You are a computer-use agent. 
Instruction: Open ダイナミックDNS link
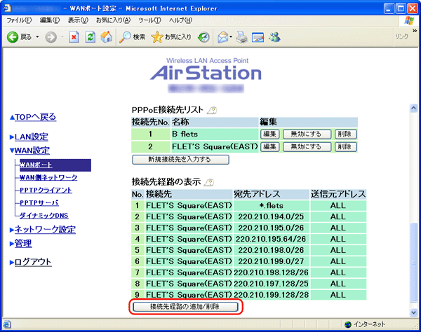(x=44, y=216)
